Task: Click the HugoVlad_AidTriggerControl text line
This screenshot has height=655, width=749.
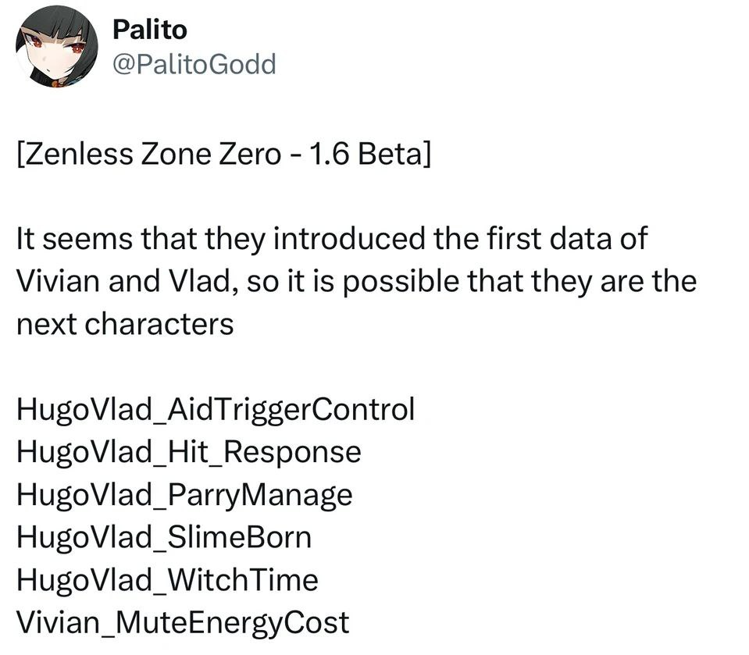Action: [x=216, y=409]
